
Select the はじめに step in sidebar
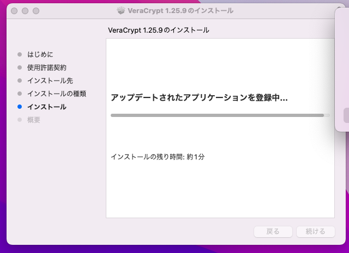(x=40, y=54)
